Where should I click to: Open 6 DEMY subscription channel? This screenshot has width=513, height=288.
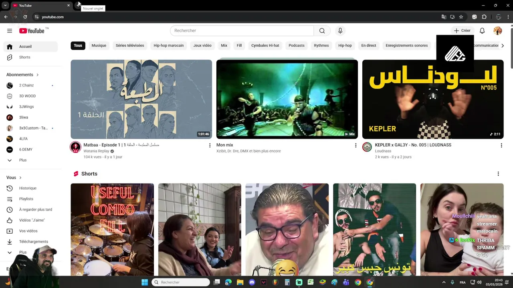tap(31, 150)
